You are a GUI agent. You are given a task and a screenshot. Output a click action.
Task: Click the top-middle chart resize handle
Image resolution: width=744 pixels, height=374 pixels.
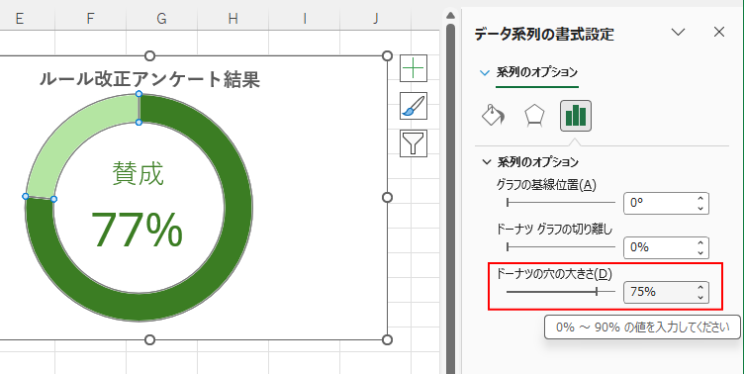[150, 56]
